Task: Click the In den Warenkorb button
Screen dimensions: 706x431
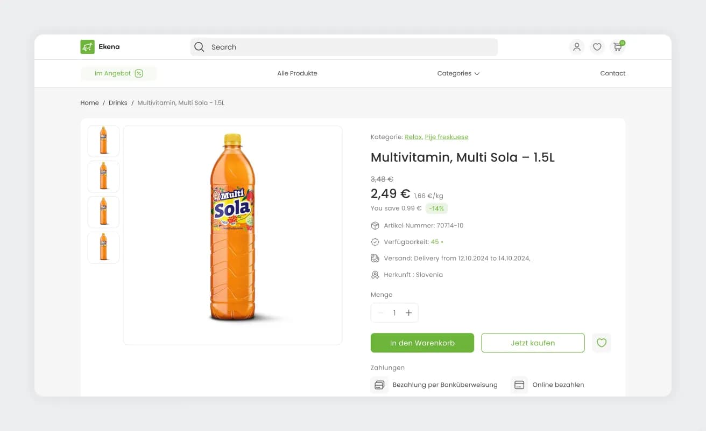Action: coord(422,343)
